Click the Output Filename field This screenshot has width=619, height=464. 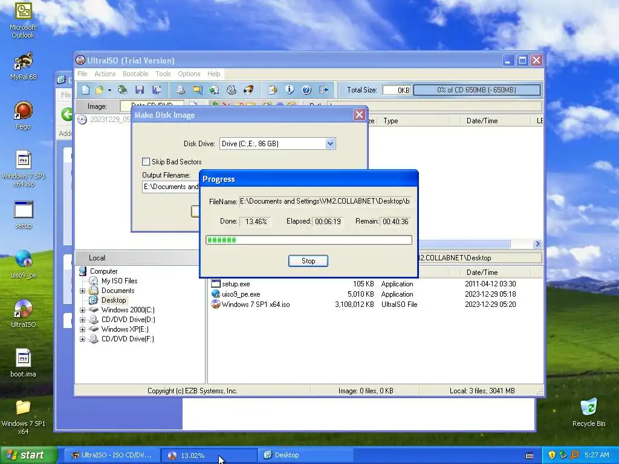click(171, 187)
